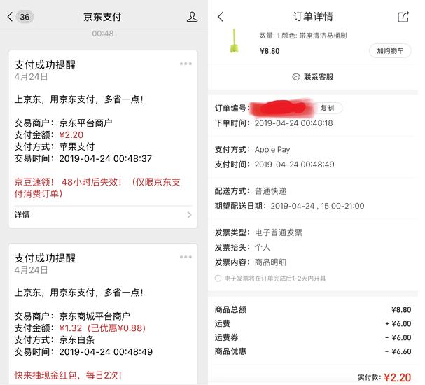The height and width of the screenshot is (385, 425).
Task: Tap the 快来抽现金红包 promotion text
Action: coord(68,375)
